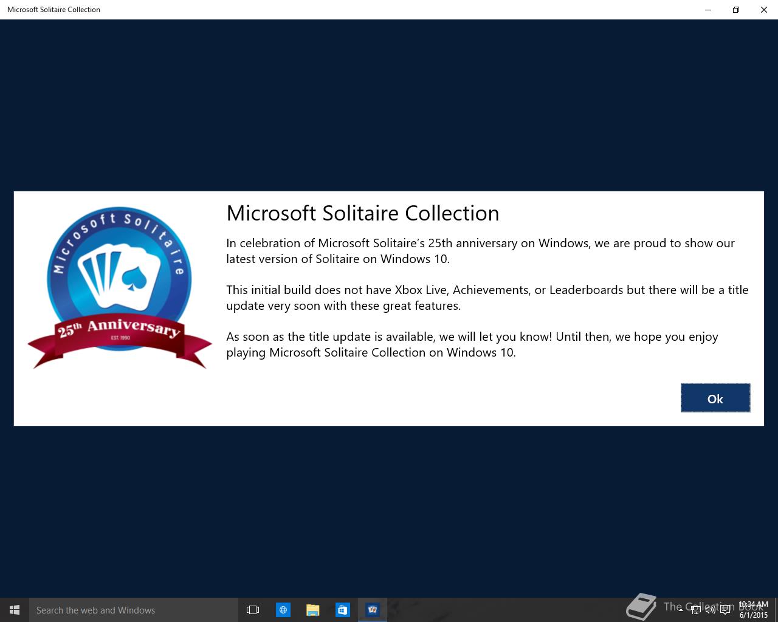Open File Explorer from the taskbar
Viewport: 778px width, 622px height.
coord(313,610)
